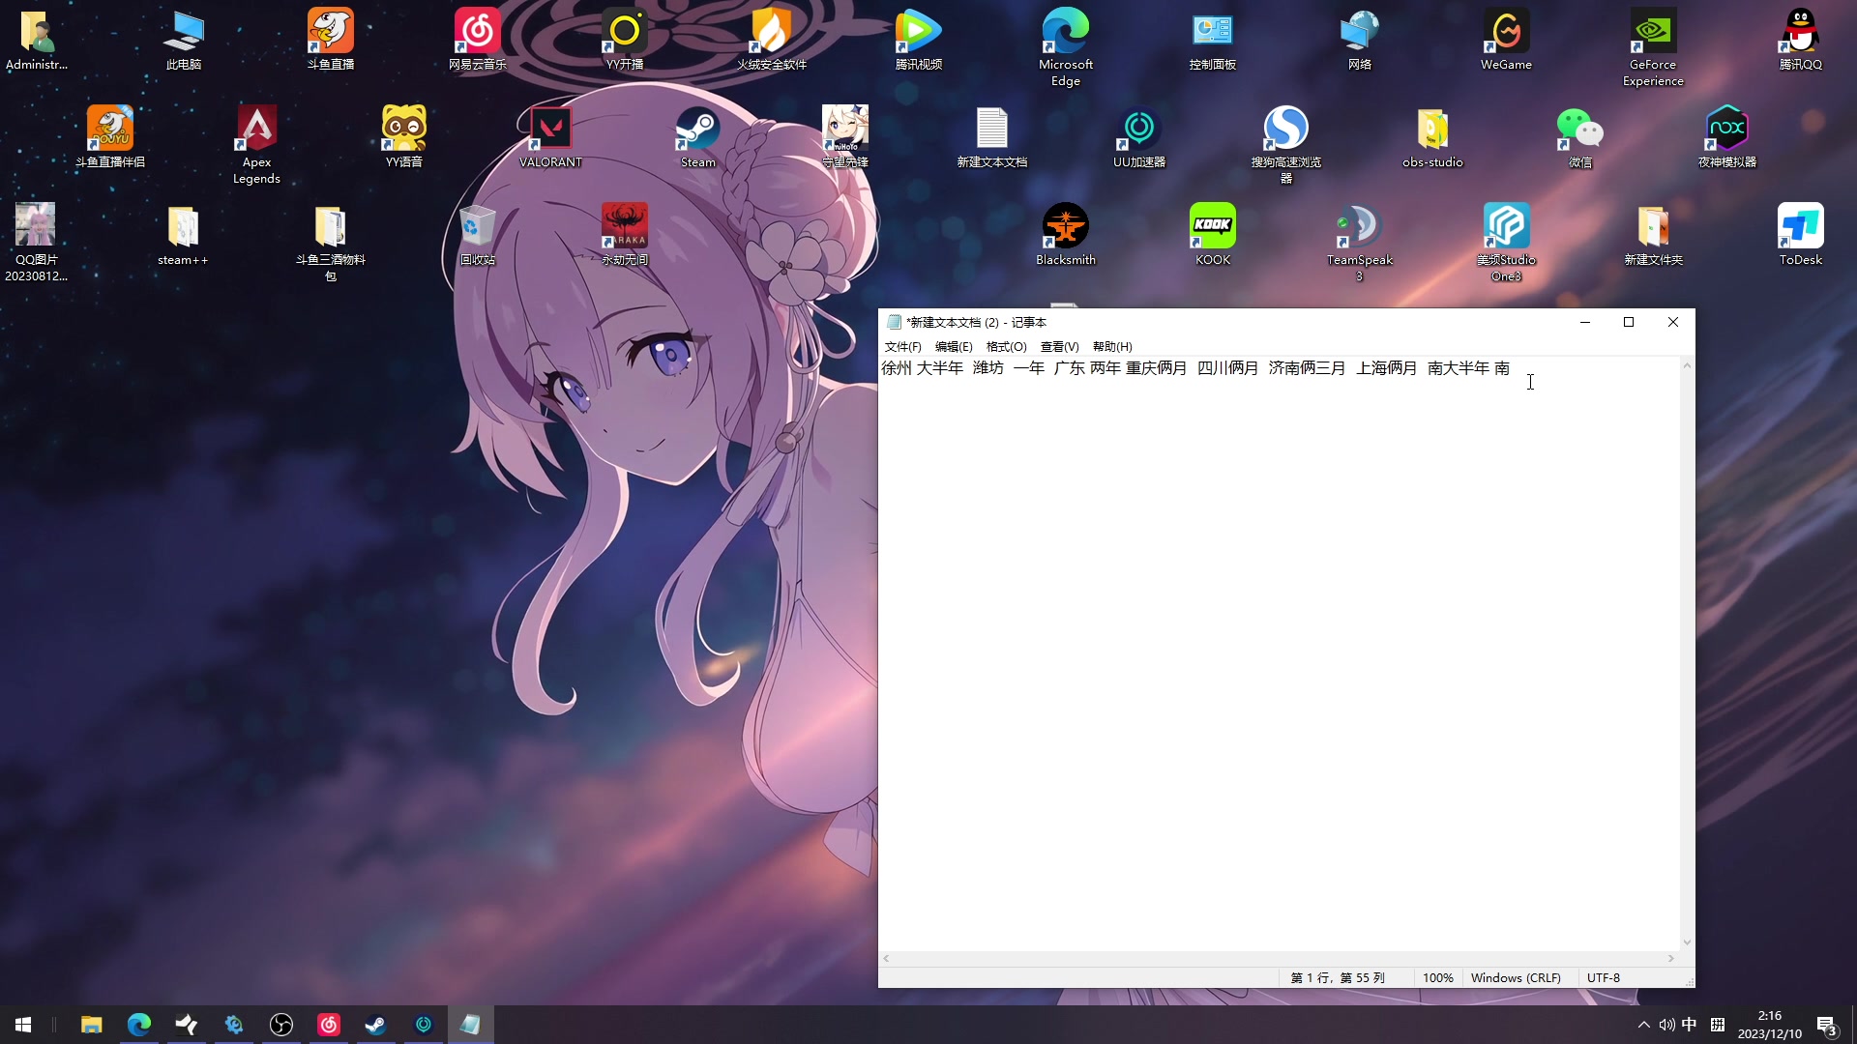
Task: Open the 帮助(H) menu in Notepad
Action: click(x=1111, y=347)
